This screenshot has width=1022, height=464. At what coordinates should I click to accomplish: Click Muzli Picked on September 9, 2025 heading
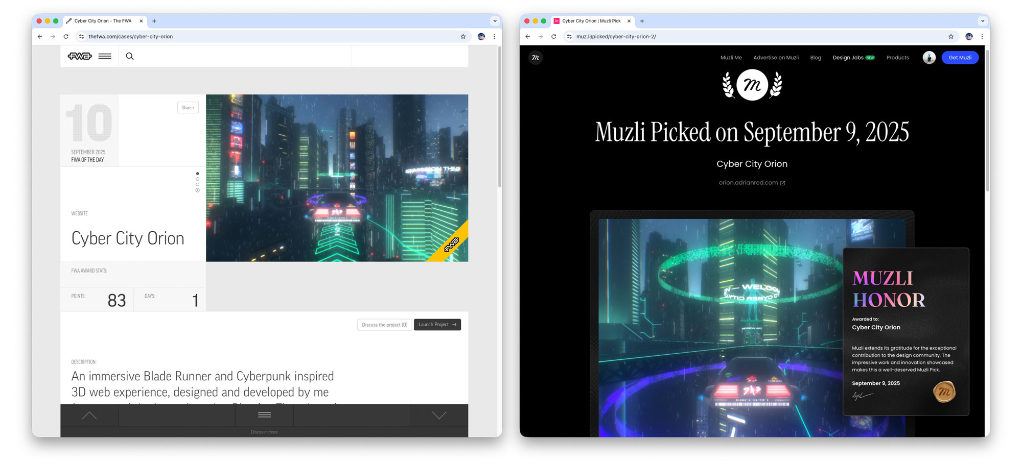752,132
